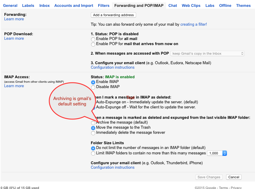Open IMAP Configuration instructions link
This screenshot has height=189, width=255.
pos(113,168)
